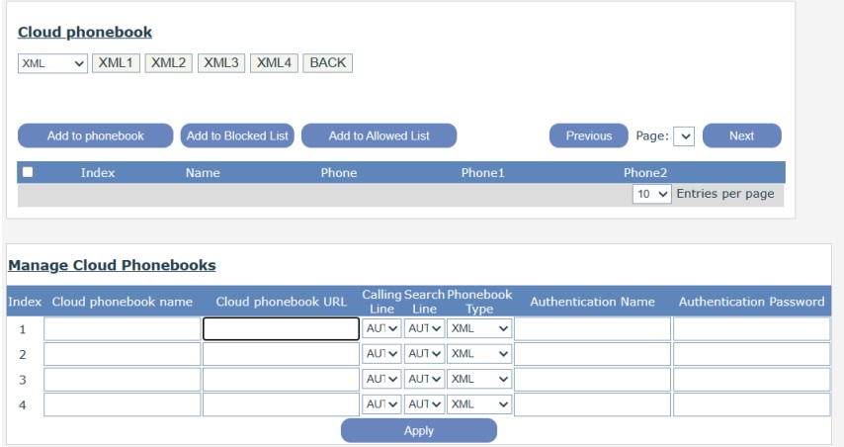
Task: Click Add to Blocked List
Action: click(x=237, y=135)
